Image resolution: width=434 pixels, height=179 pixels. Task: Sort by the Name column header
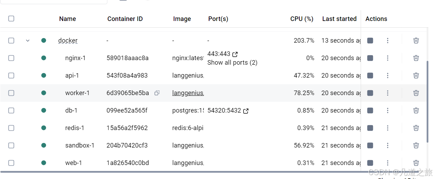tap(67, 19)
